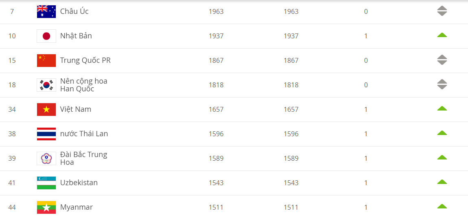Click the Chinese Taipei flag icon
This screenshot has width=468, height=217.
[x=46, y=158]
